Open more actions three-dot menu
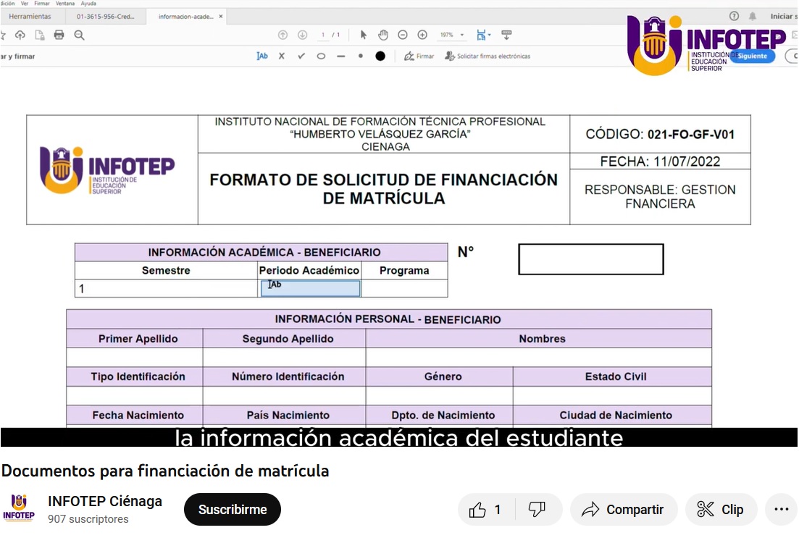Viewport: 799px width, 538px height. [781, 510]
